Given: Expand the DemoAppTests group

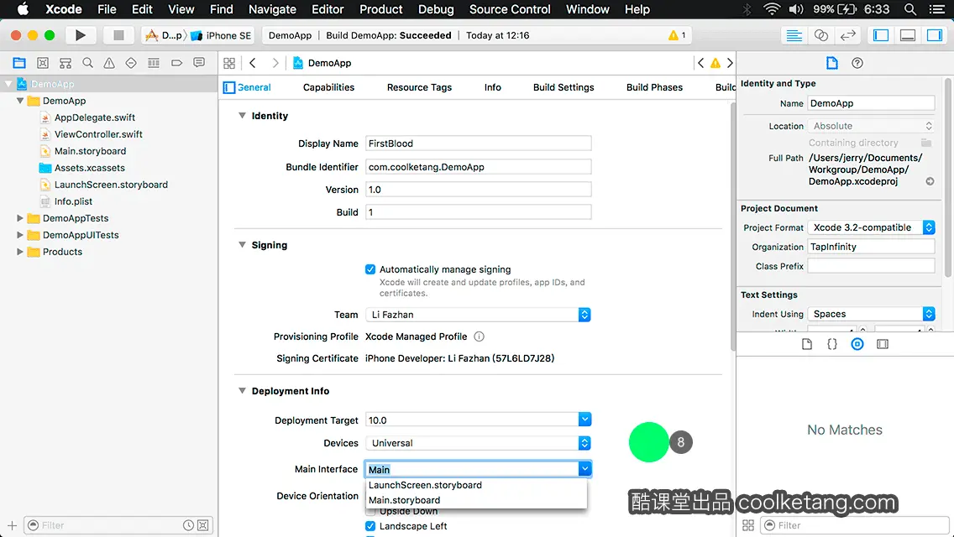Looking at the screenshot, I should pos(20,217).
